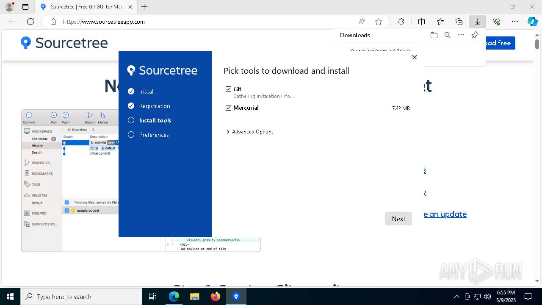Toggle the Mercurial checkbox
542x305 pixels.
229,108
